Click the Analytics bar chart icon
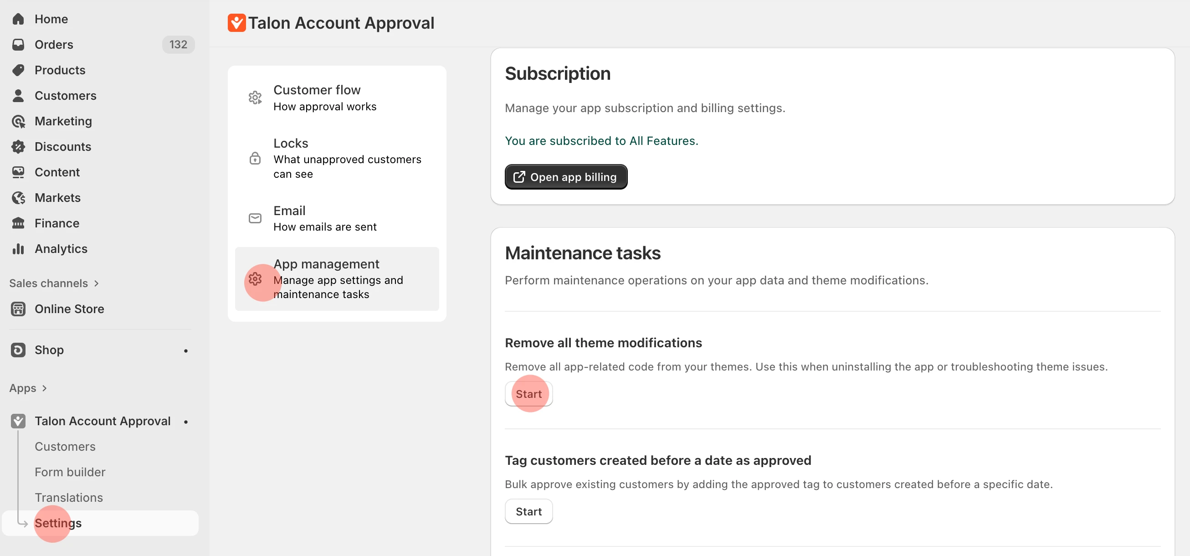 pos(19,248)
